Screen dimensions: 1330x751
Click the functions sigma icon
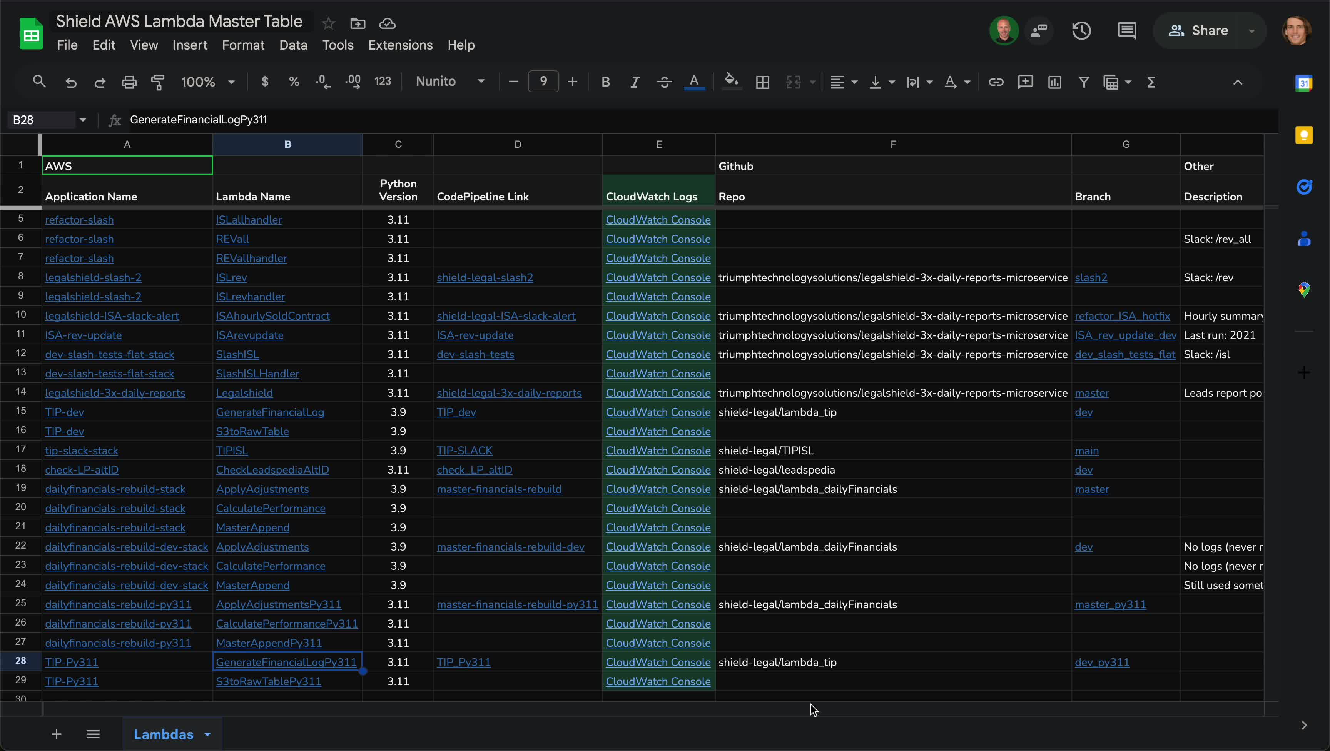click(x=1151, y=82)
